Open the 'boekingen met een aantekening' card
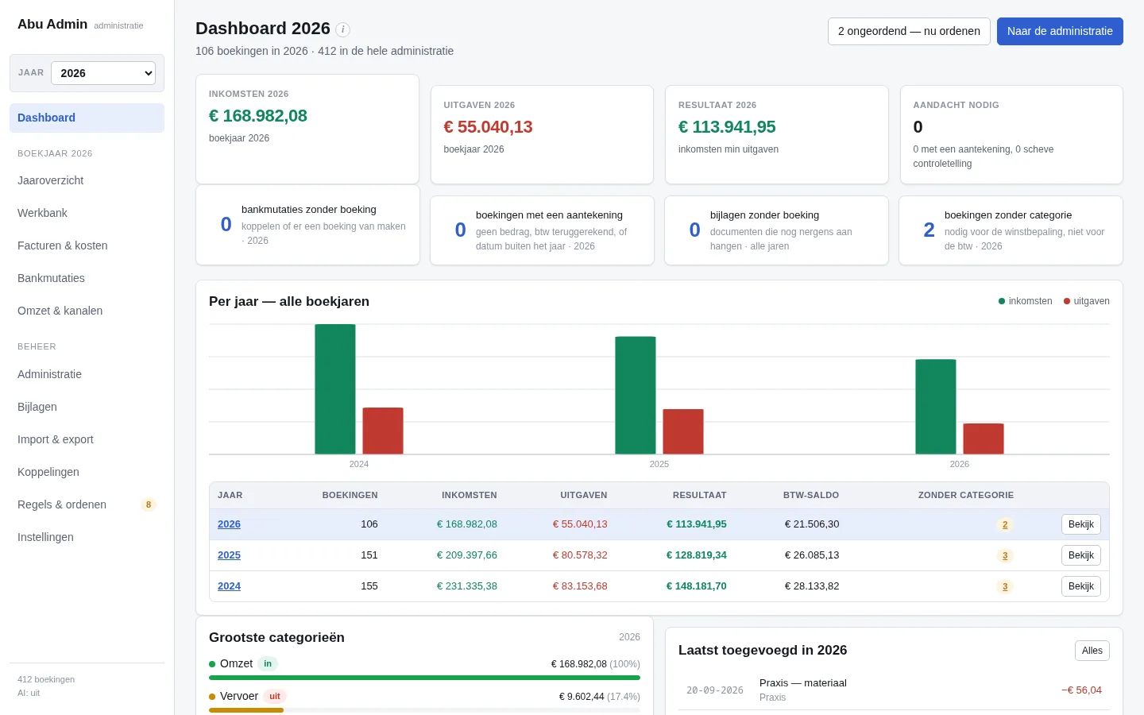This screenshot has height=715, width=1144. (542, 230)
